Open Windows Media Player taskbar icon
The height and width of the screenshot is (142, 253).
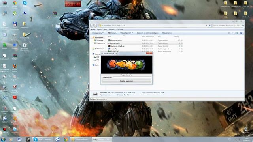pos(11,139)
